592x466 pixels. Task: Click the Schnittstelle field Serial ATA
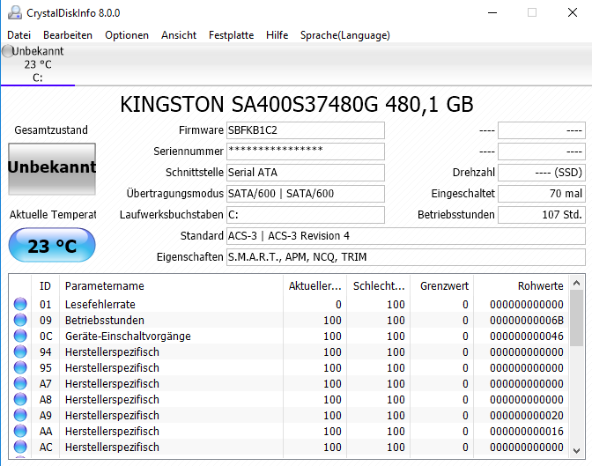pyautogui.click(x=306, y=173)
